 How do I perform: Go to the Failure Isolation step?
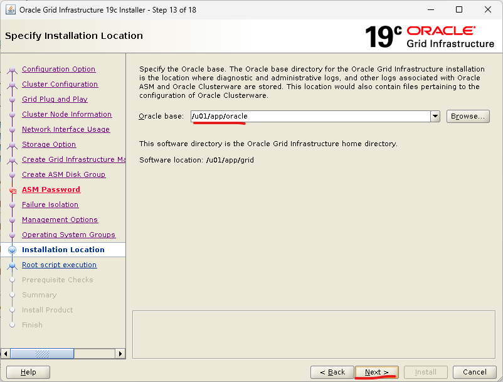pyautogui.click(x=50, y=204)
